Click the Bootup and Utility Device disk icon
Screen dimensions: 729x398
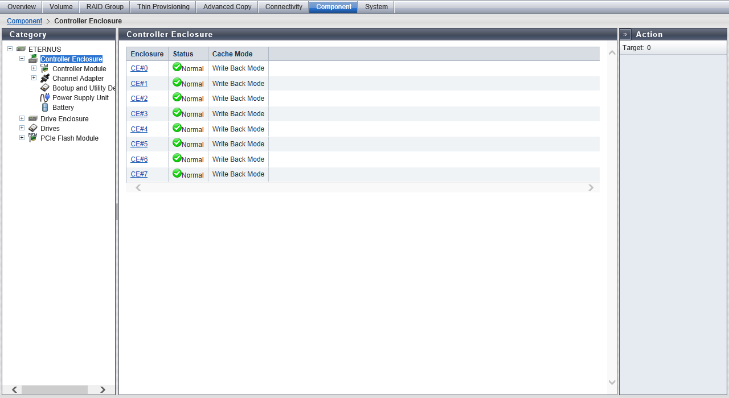click(45, 88)
